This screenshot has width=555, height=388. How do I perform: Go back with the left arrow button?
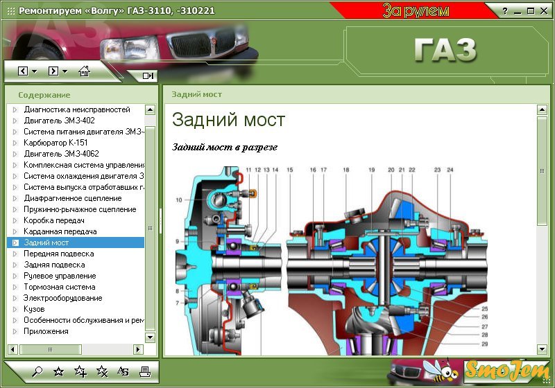[23, 71]
